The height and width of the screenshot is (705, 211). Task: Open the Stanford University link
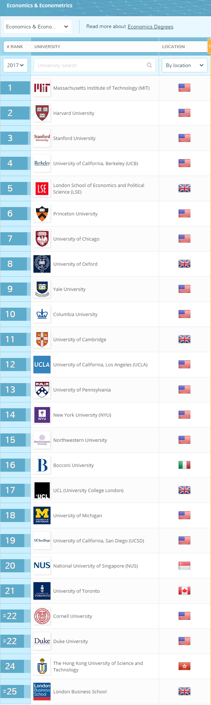(74, 138)
